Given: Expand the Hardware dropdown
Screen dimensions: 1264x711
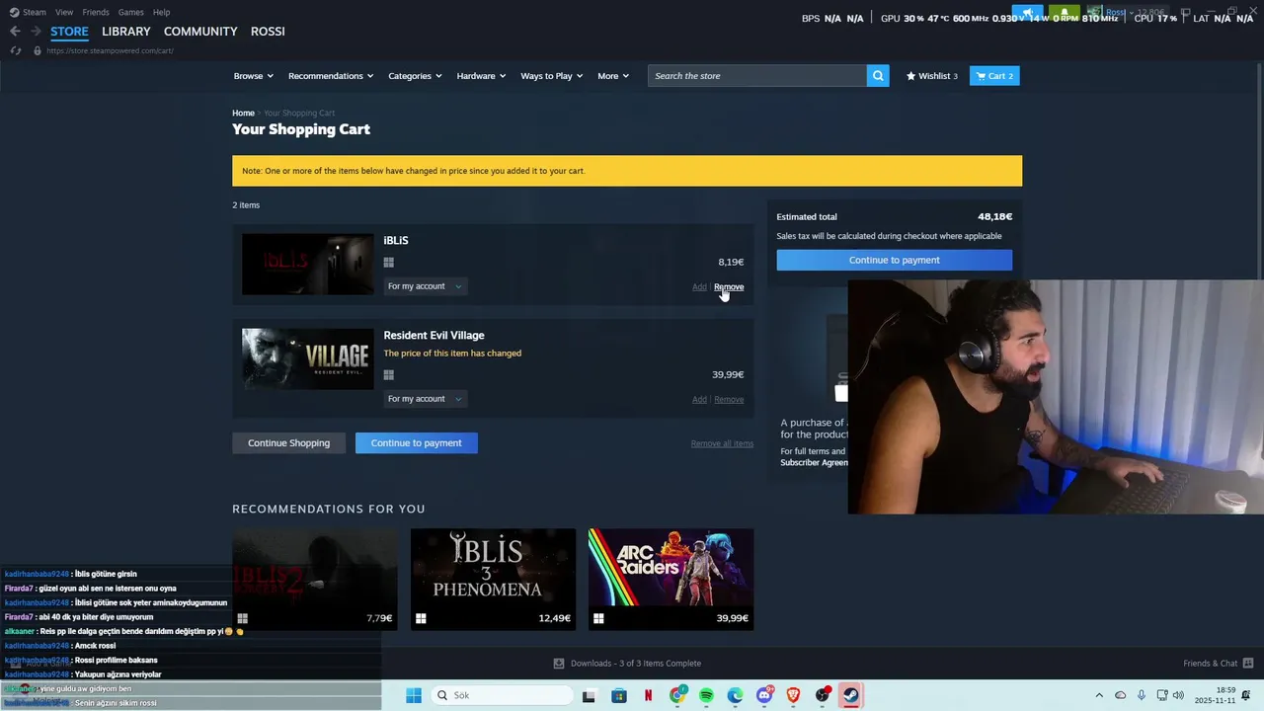Looking at the screenshot, I should click(481, 76).
